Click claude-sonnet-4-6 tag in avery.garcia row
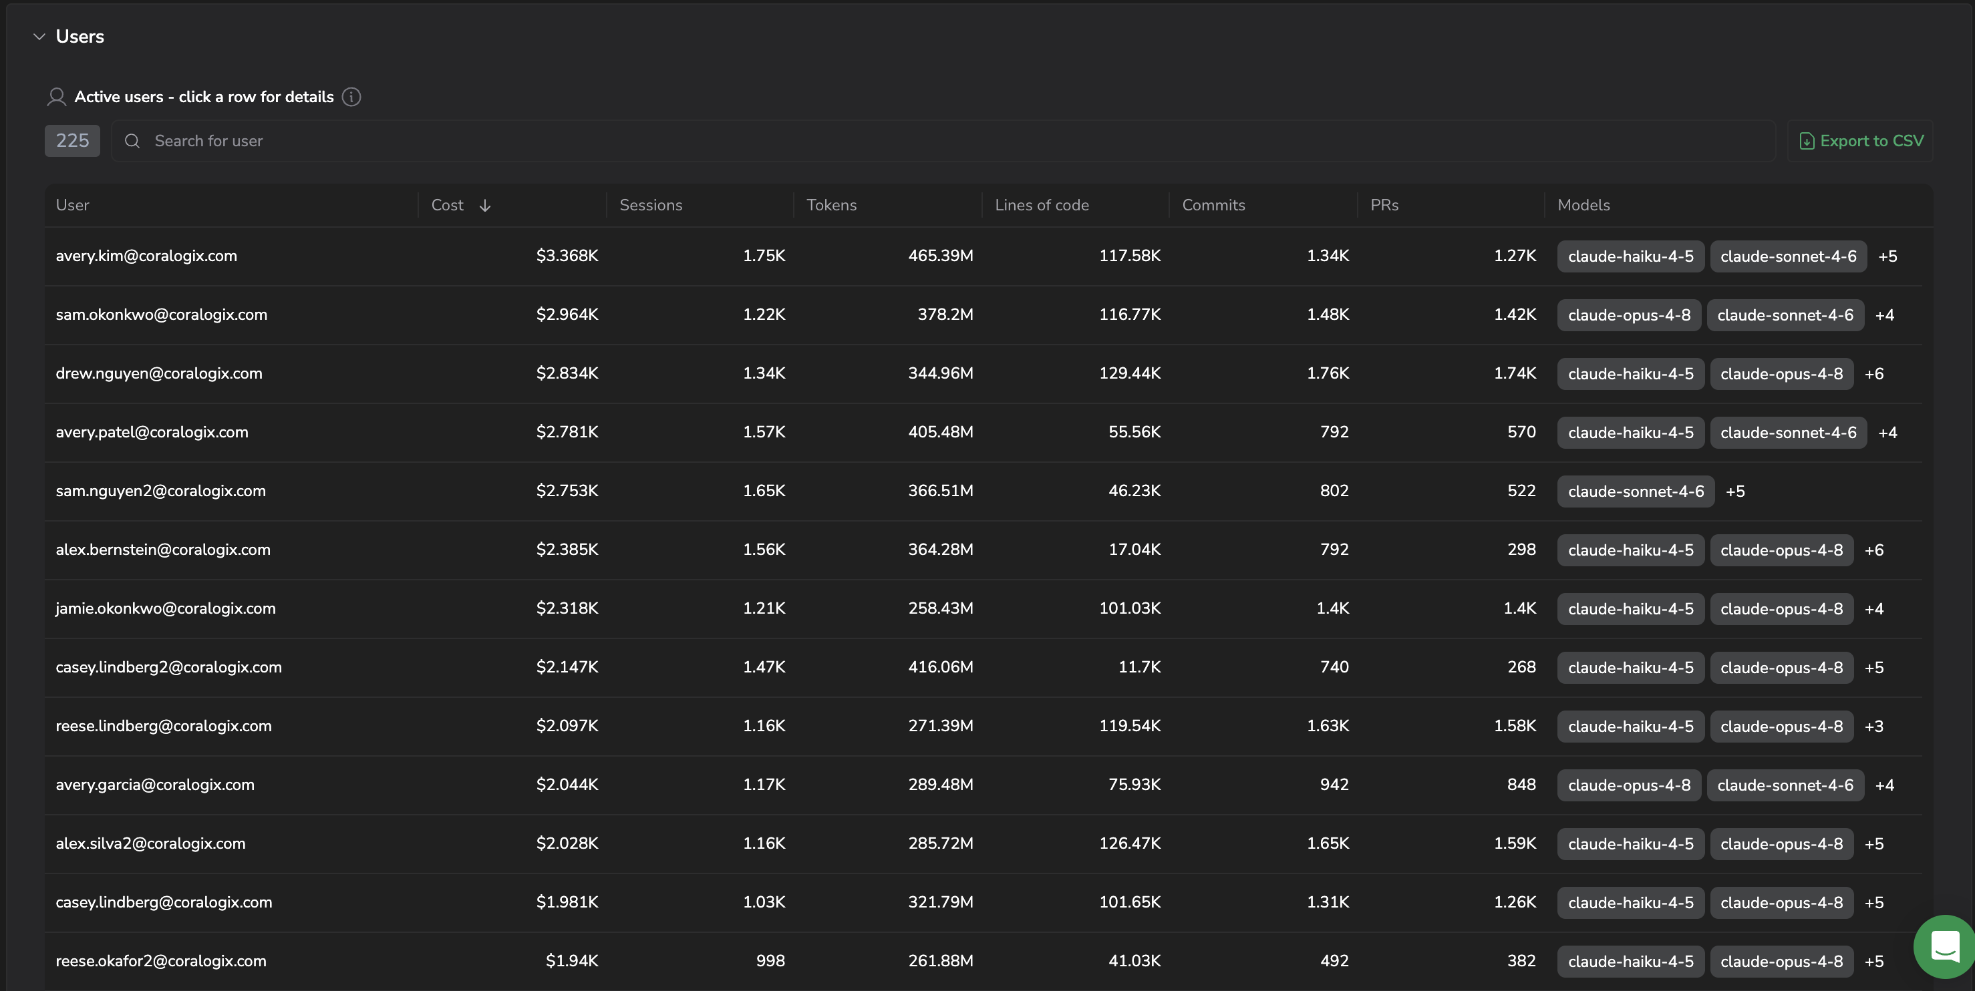 1786,785
